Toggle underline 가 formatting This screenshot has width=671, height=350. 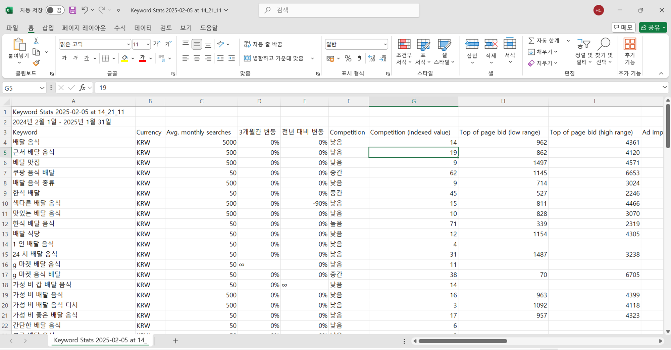coord(87,58)
